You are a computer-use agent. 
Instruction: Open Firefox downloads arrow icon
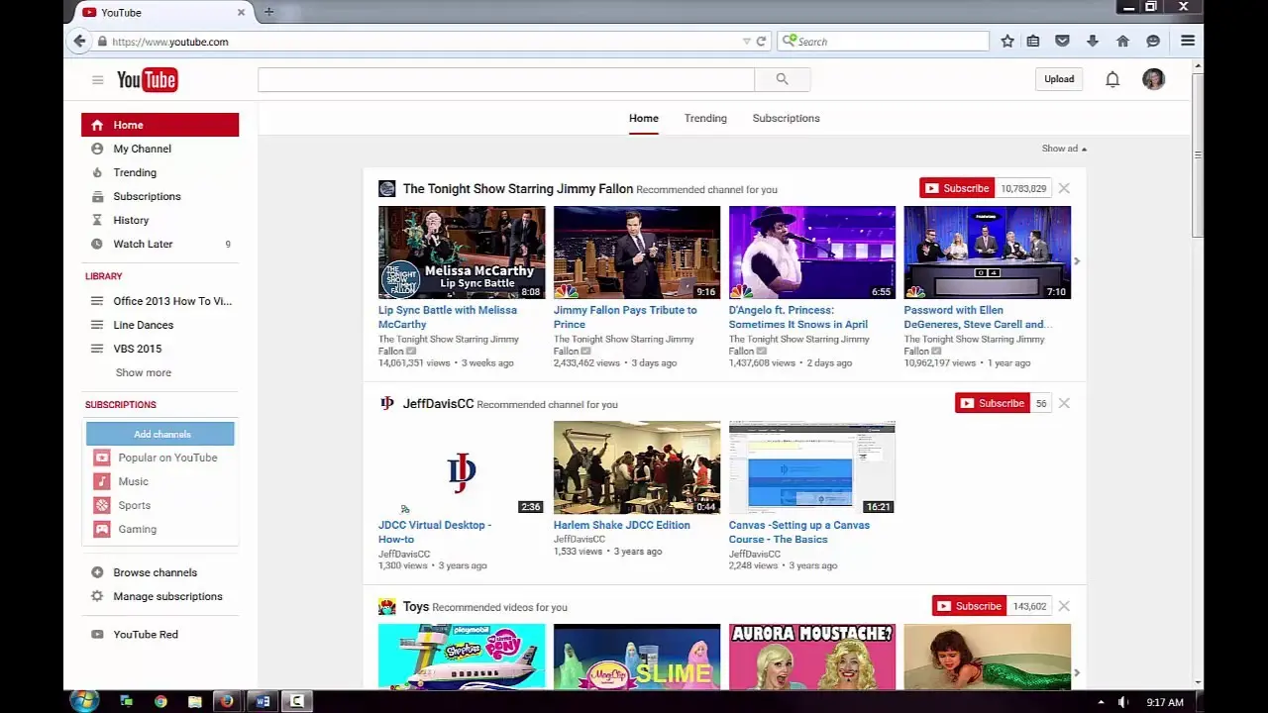(1093, 41)
